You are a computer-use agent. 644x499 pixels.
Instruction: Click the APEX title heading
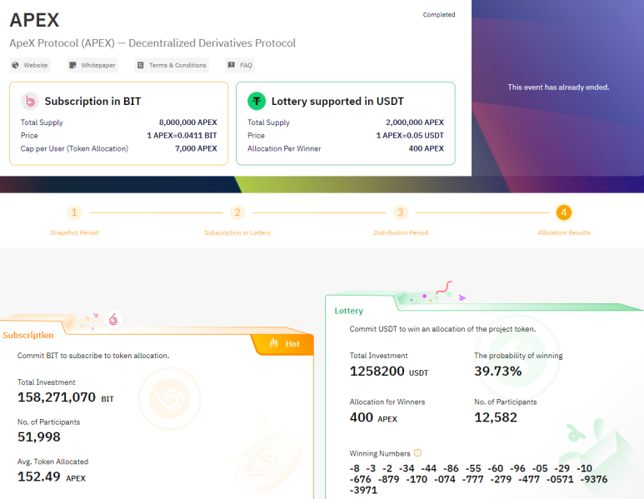click(x=34, y=20)
